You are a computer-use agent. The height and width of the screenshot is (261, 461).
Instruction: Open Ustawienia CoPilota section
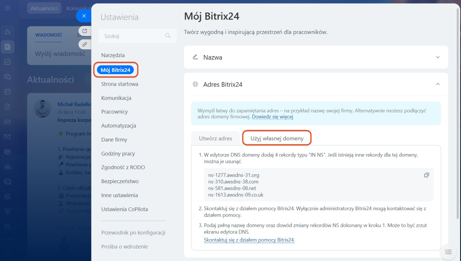[x=124, y=209]
